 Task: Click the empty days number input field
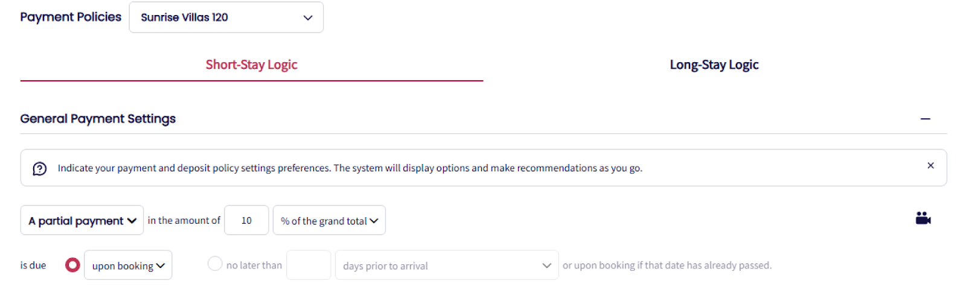(309, 265)
